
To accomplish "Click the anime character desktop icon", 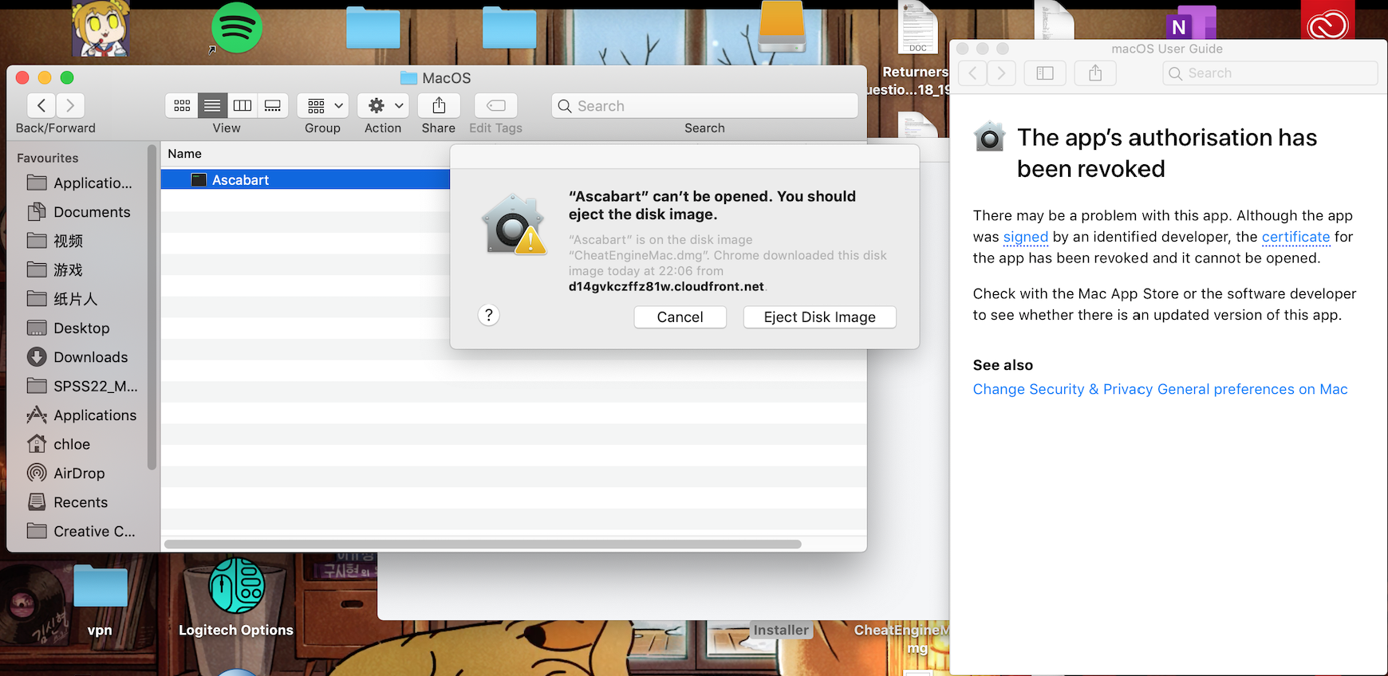I will [x=101, y=29].
